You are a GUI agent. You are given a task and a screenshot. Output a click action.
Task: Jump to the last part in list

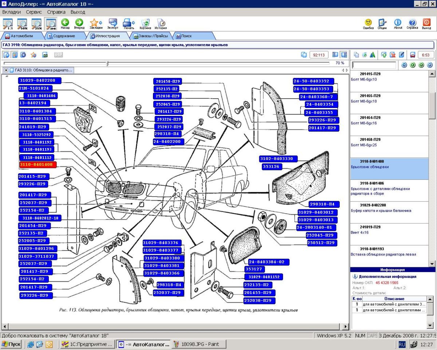pyautogui.click(x=430, y=65)
